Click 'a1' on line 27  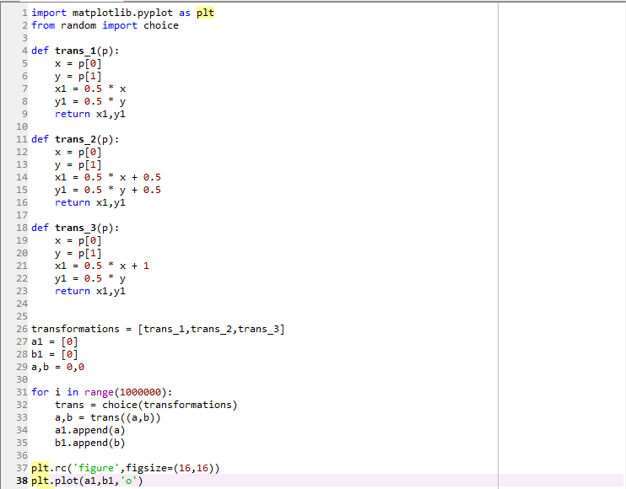tap(37, 341)
